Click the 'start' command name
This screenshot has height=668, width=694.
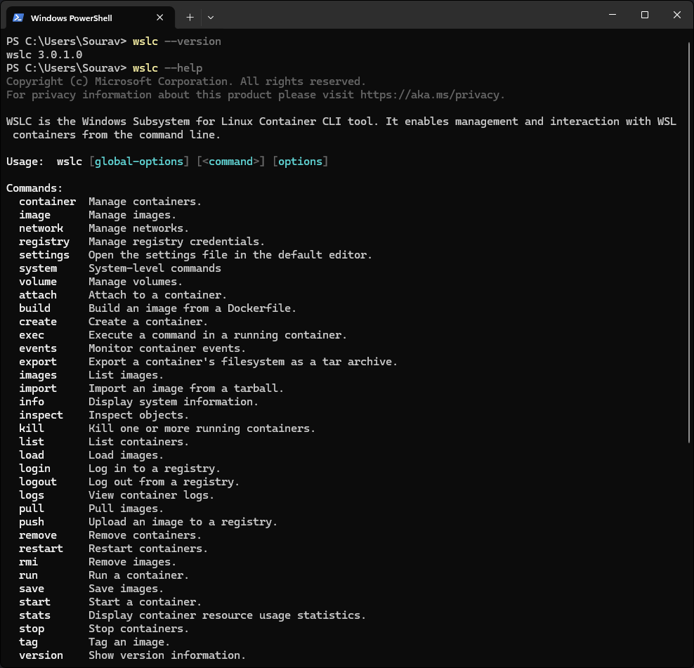(x=34, y=602)
